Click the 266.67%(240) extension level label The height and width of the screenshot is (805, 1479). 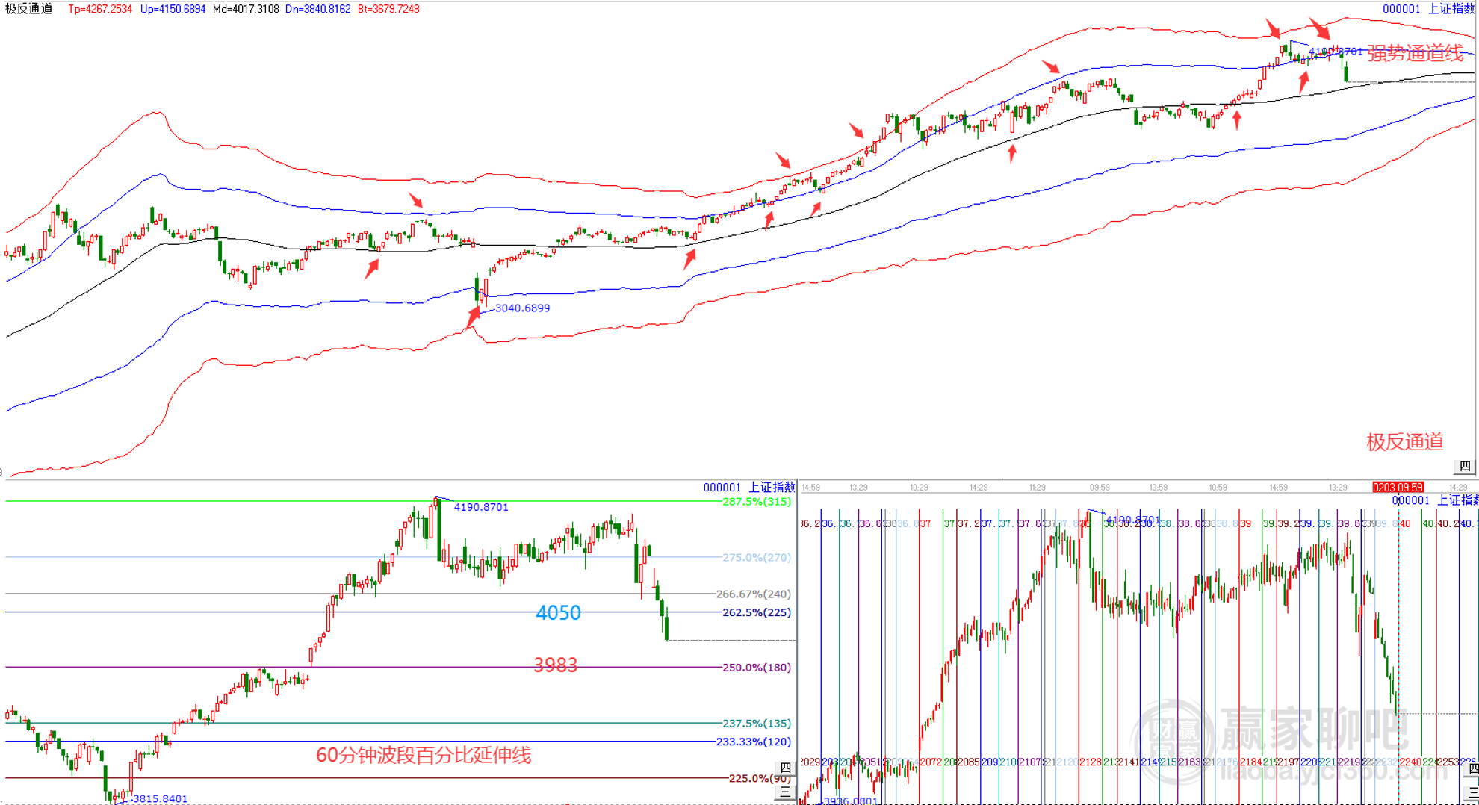(753, 594)
